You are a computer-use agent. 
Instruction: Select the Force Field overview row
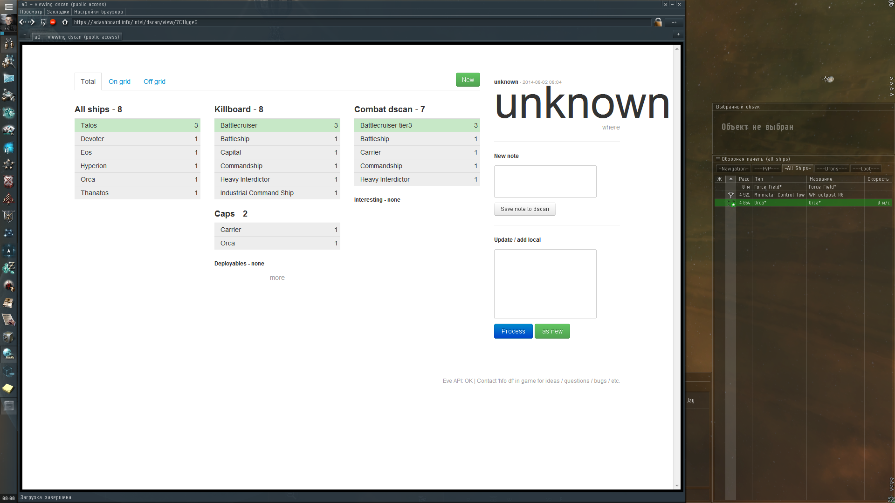(803, 187)
